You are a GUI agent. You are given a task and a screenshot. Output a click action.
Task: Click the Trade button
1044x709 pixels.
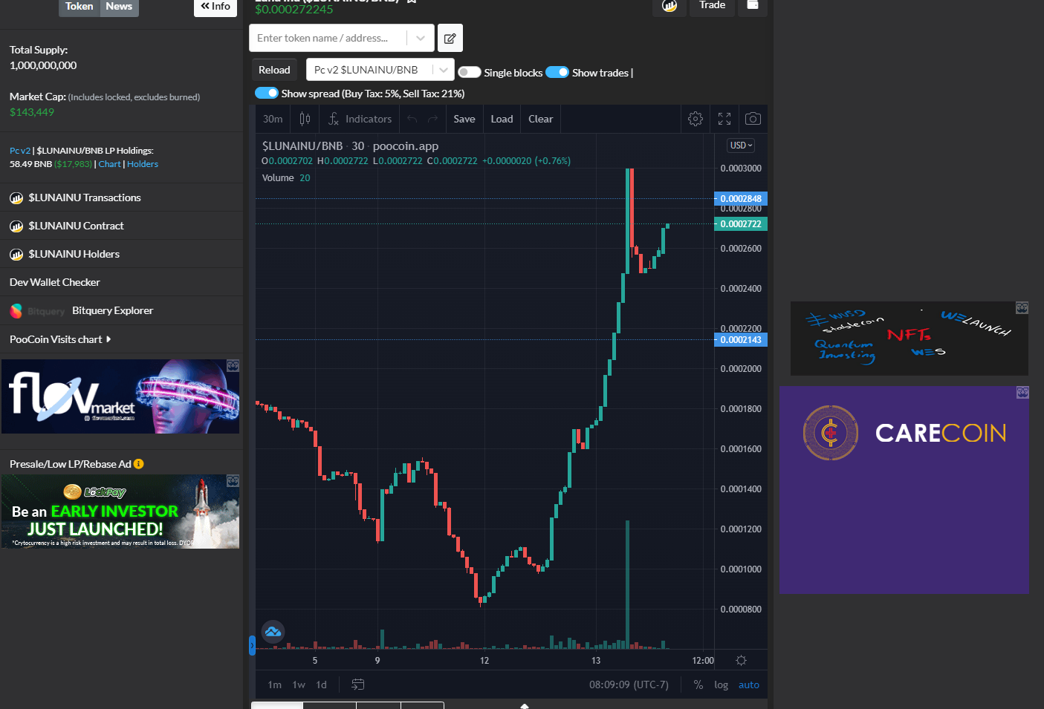712,6
